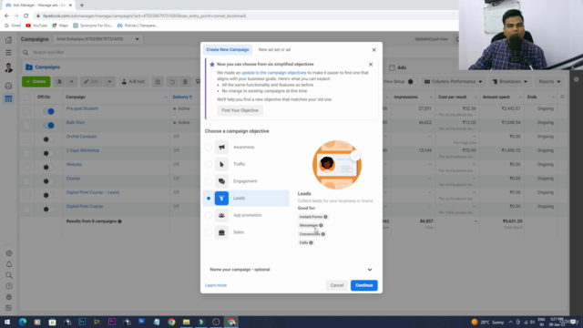
Task: Open the Meta home icon in sidebar
Action: click(x=8, y=40)
